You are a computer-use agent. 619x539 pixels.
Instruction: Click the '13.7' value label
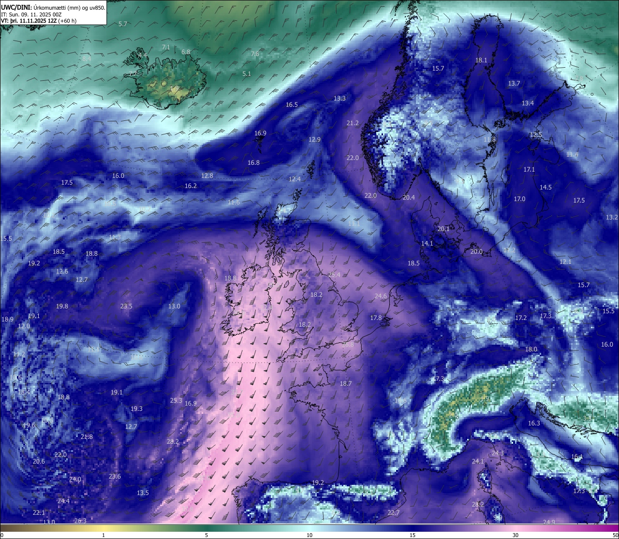point(514,84)
